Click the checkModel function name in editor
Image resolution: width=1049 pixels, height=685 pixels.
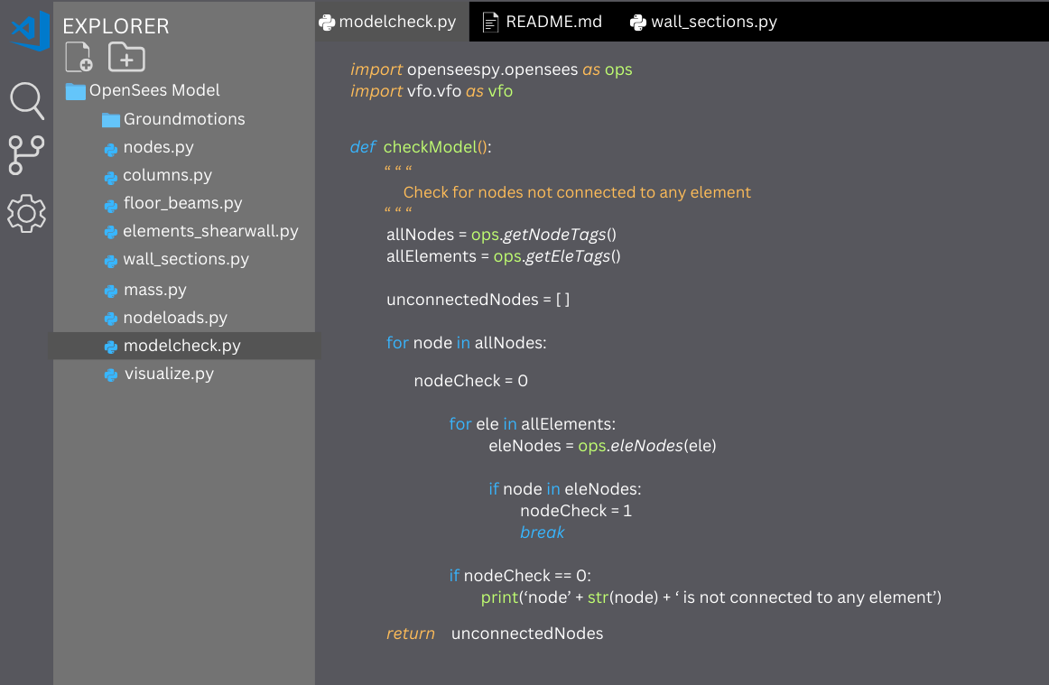click(429, 147)
